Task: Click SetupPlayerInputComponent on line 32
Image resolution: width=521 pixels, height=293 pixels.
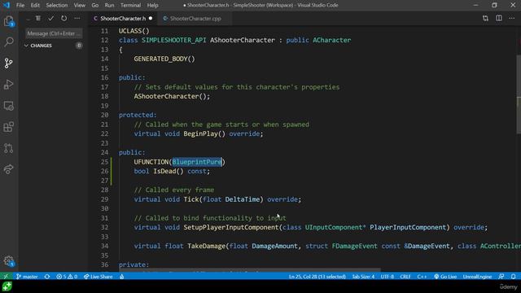Action: [x=231, y=227]
